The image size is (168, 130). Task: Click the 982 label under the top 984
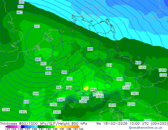pyautogui.click(x=20, y=12)
